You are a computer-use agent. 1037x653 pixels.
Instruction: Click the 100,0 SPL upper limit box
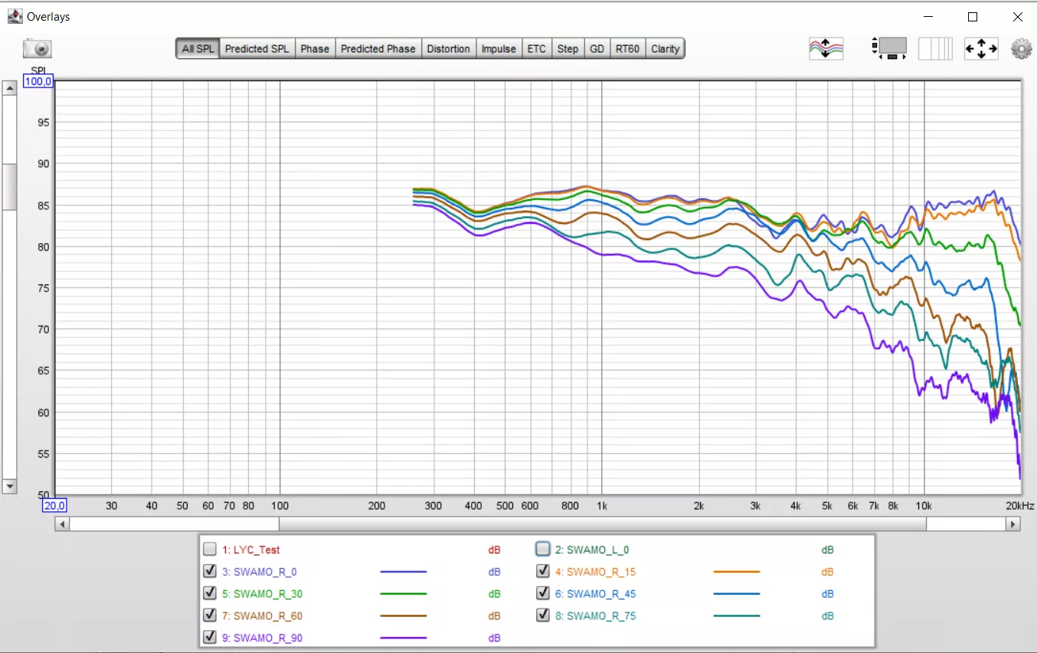click(38, 82)
